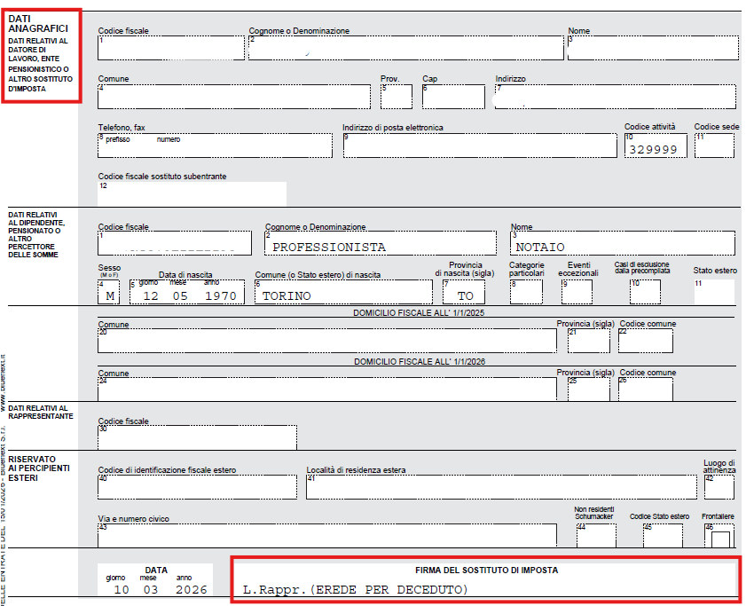The image size is (754, 606).
Task: Click the Codice Stato estero field numbered 45
Action: click(x=663, y=536)
